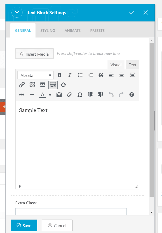Click the scrollbar down arrow

(152, 212)
